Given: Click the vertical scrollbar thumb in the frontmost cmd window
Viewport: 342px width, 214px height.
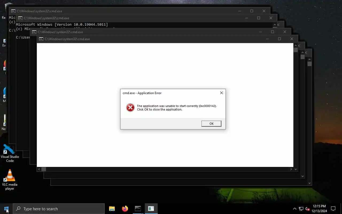Looking at the screenshot, I should [296, 50].
